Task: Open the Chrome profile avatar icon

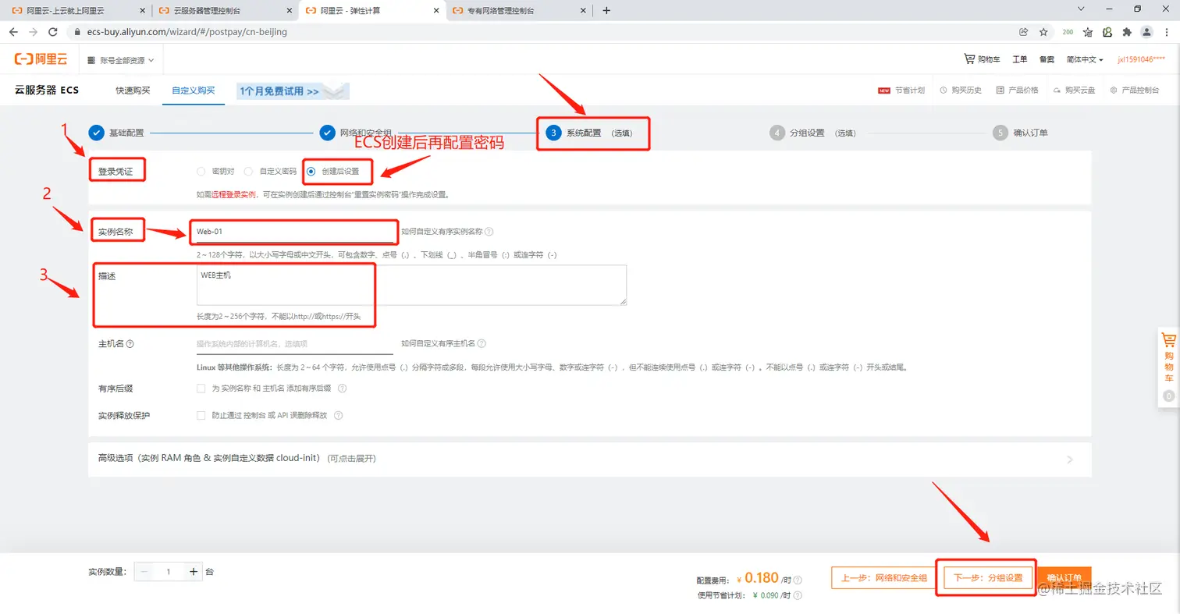Action: [1146, 32]
